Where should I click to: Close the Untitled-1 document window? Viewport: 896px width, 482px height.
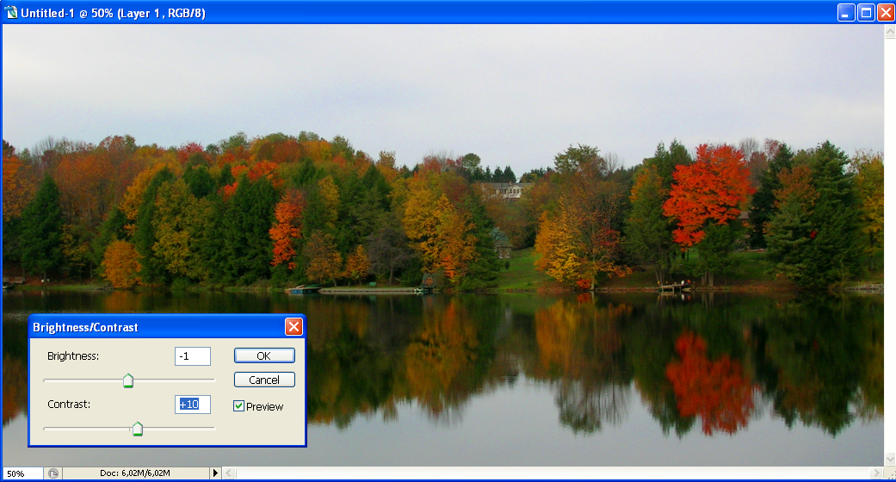(x=885, y=12)
